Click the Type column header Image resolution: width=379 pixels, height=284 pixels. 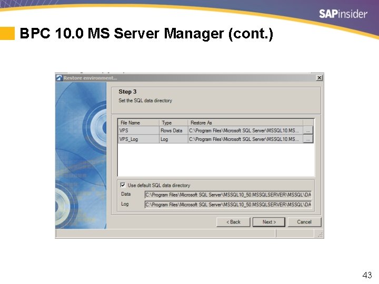pyautogui.click(x=174, y=123)
